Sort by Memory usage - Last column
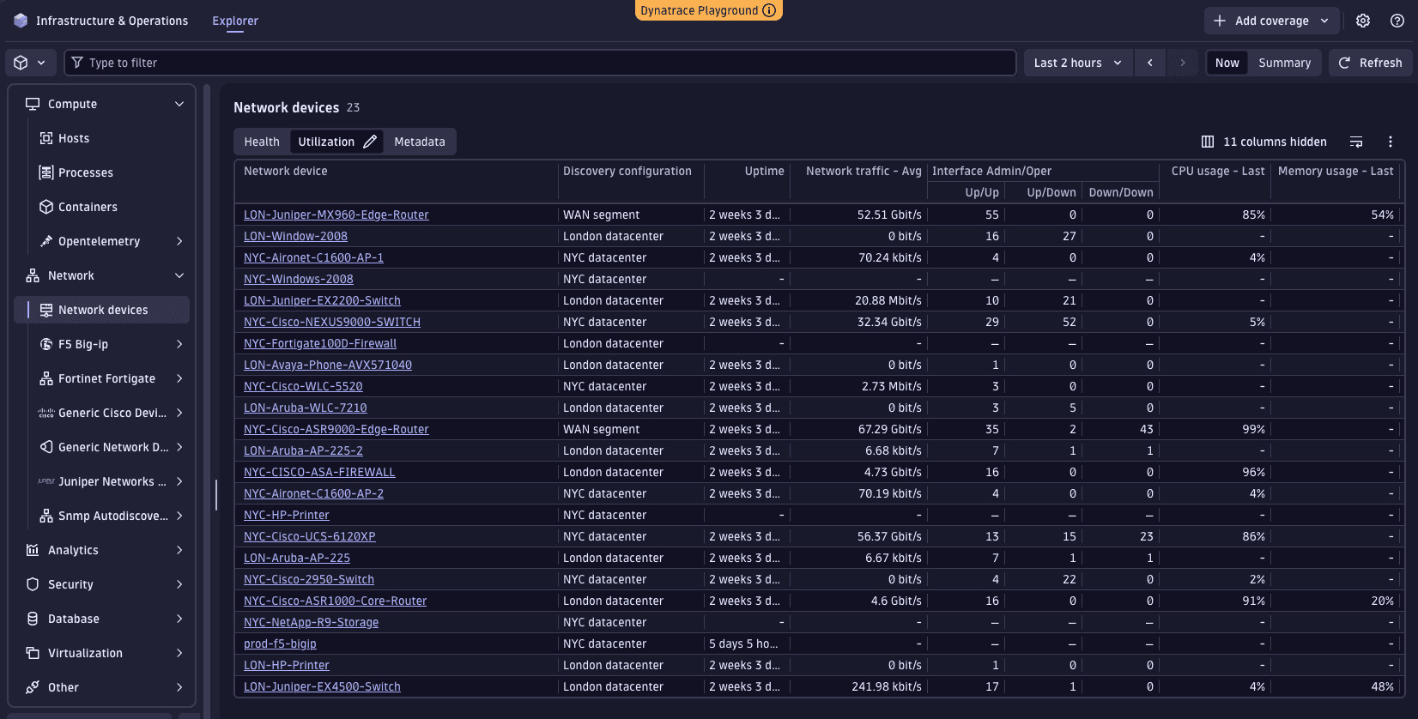This screenshot has width=1418, height=719. click(x=1336, y=171)
